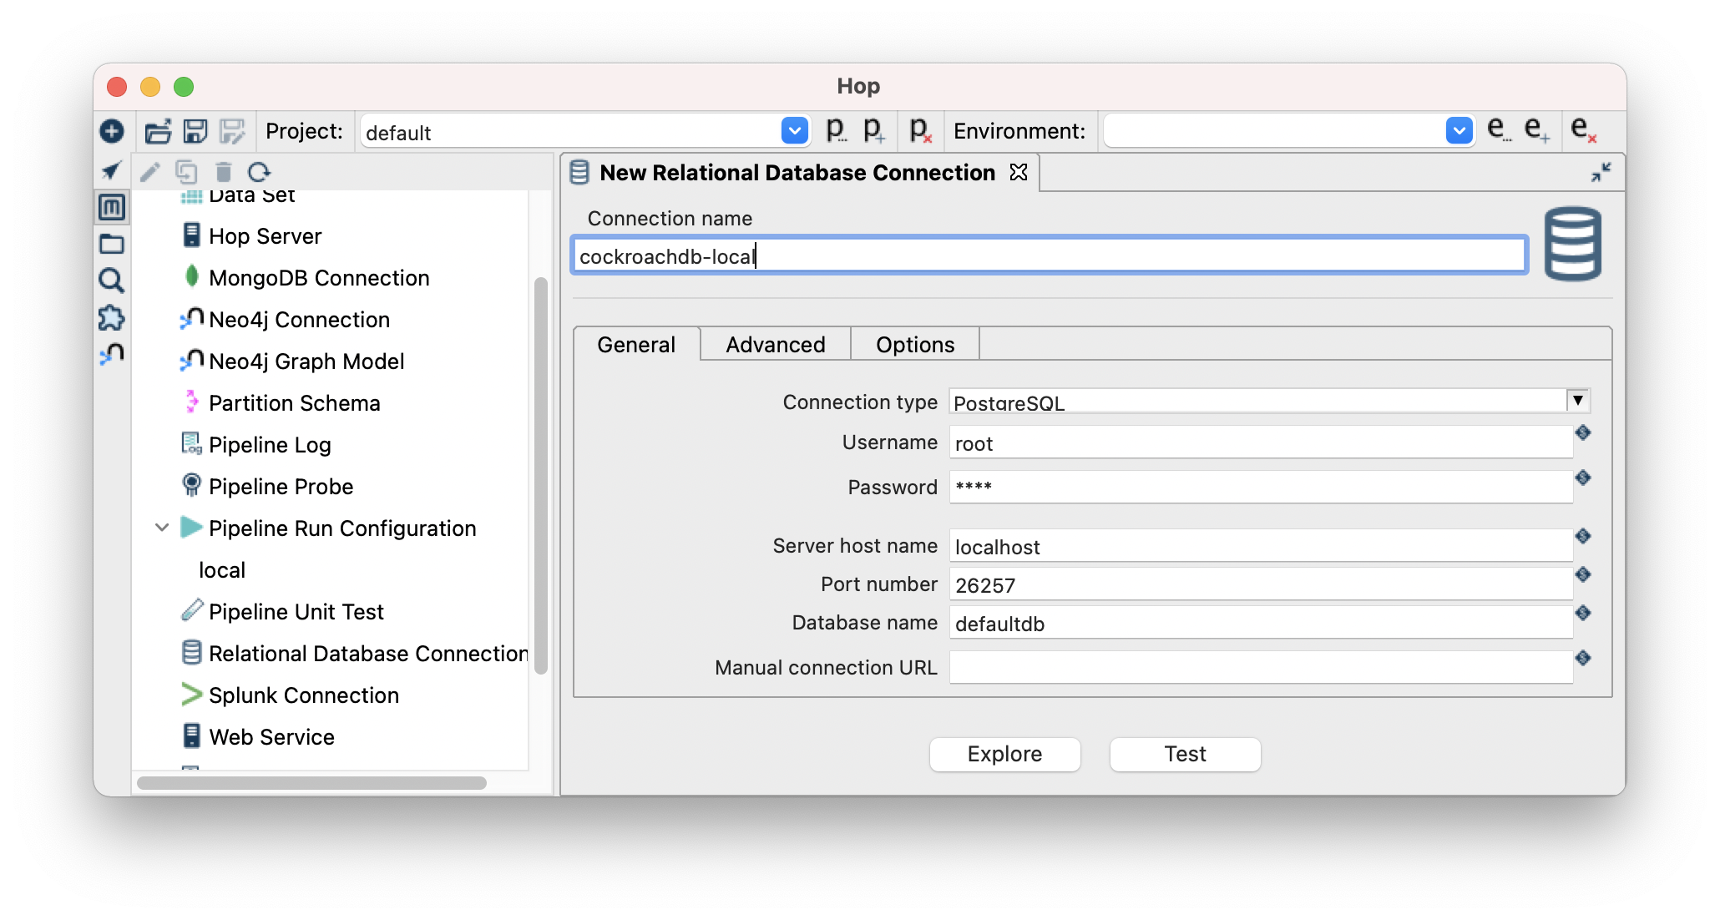Click the trash delete metadata icon
Screen dimensions: 1720x920
223,172
